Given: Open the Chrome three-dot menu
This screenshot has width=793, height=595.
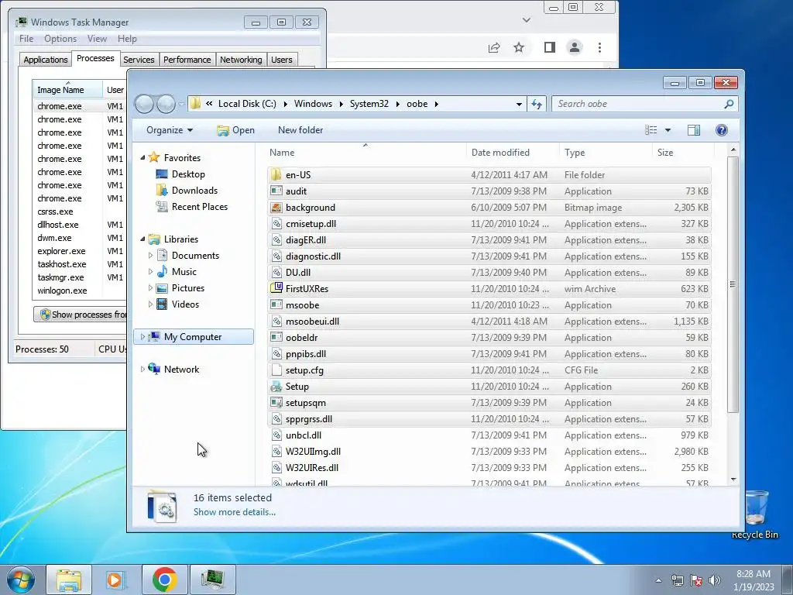Looking at the screenshot, I should point(600,47).
